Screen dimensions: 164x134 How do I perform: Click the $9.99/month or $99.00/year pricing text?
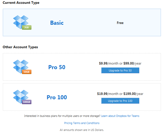(x=120, y=64)
